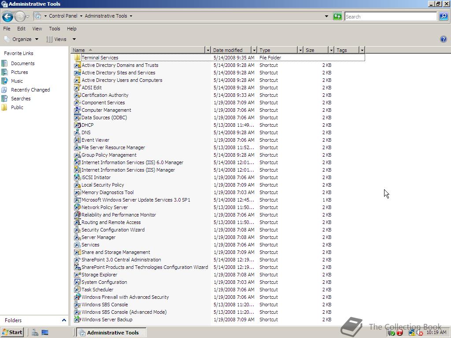Screen dimensions: 451x338
Task: Open the Documents favorite link
Action: point(23,63)
